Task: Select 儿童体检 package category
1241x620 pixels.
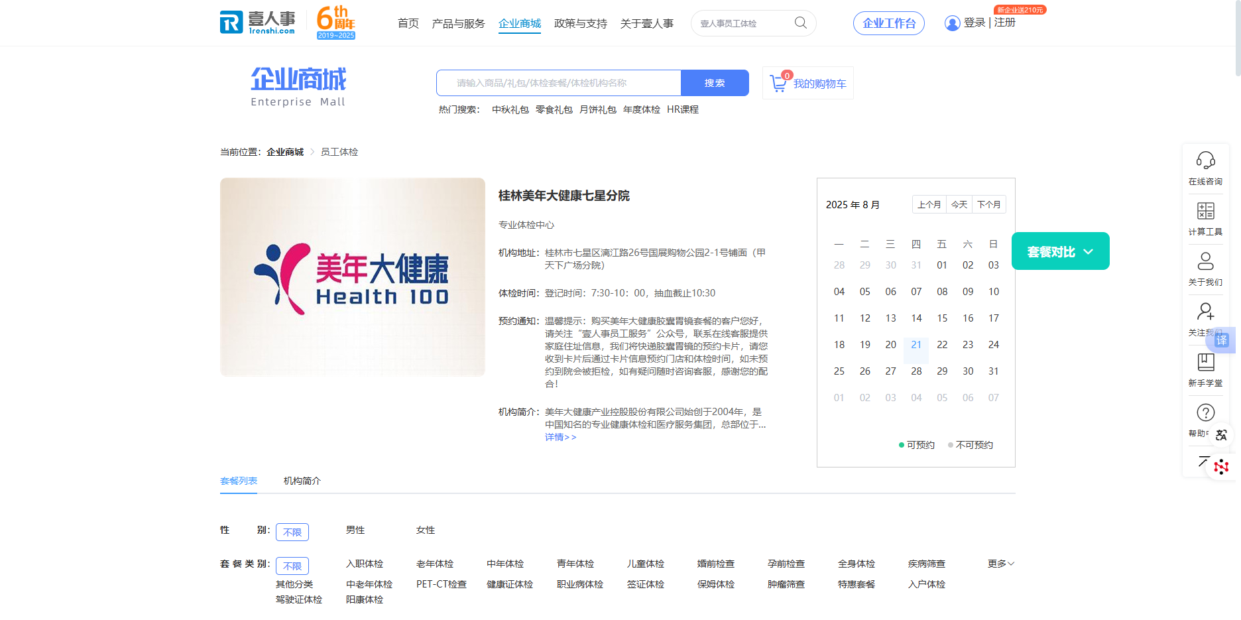Action: (x=646, y=564)
